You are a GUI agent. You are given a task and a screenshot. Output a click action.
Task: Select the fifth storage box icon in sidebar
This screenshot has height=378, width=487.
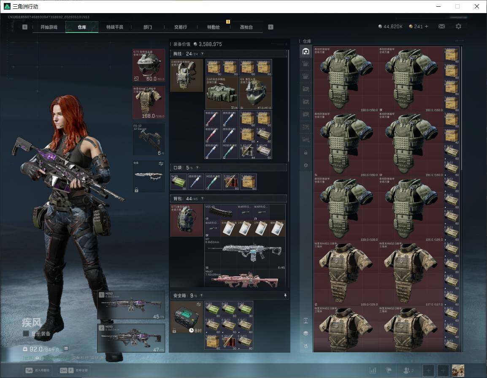tap(306, 114)
